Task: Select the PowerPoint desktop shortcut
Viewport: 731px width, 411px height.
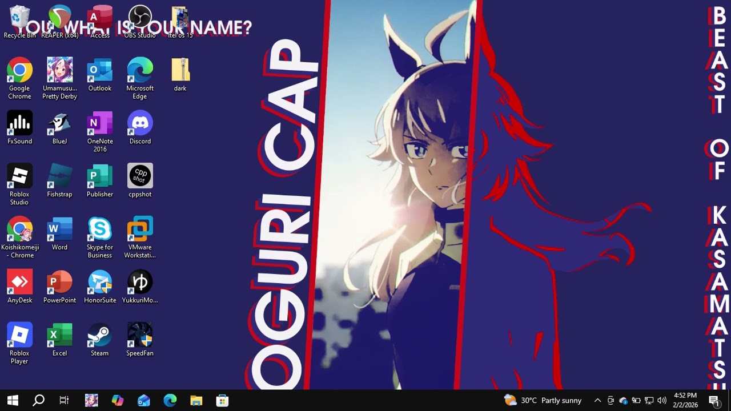Action: click(x=59, y=287)
